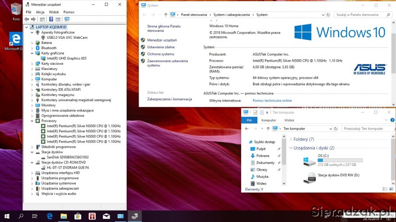Select SanDisk SD9SB8W256G1002 disk drive
This screenshot has height=222, width=396.
(x=68, y=157)
